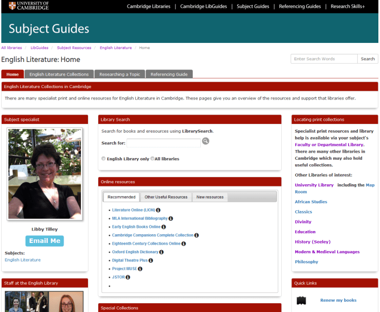Open Renew my books quick link
The image size is (380, 312).
point(338,301)
